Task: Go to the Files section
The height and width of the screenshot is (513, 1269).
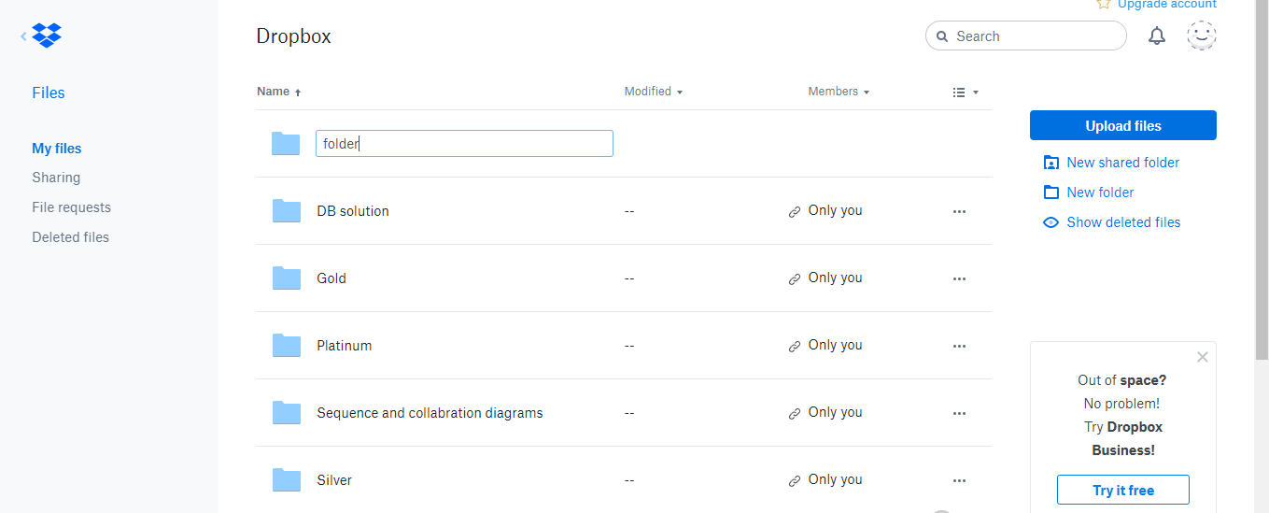Action: click(x=49, y=93)
